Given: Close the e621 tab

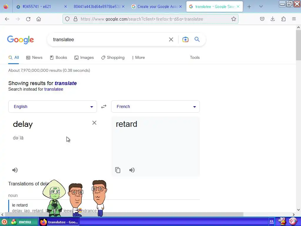Looking at the screenshot, I should tap(66, 6).
